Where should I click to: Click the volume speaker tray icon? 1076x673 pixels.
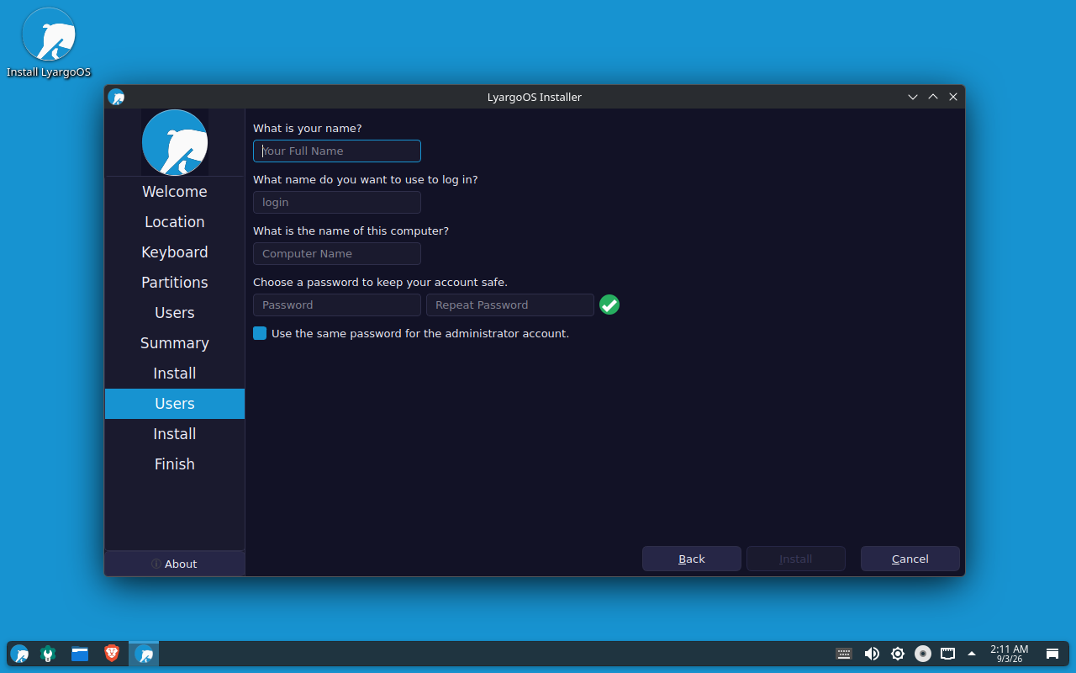point(872,654)
